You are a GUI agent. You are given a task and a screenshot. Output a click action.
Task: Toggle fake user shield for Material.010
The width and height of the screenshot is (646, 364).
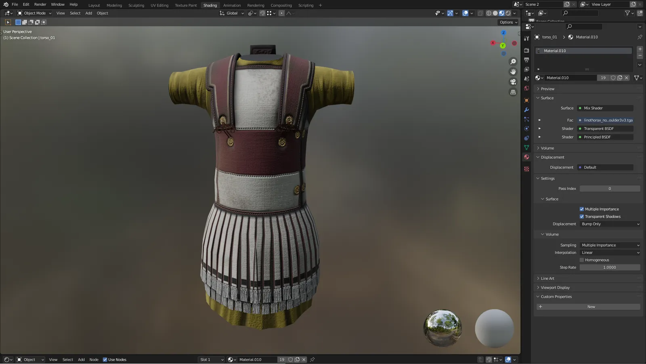coord(613,78)
